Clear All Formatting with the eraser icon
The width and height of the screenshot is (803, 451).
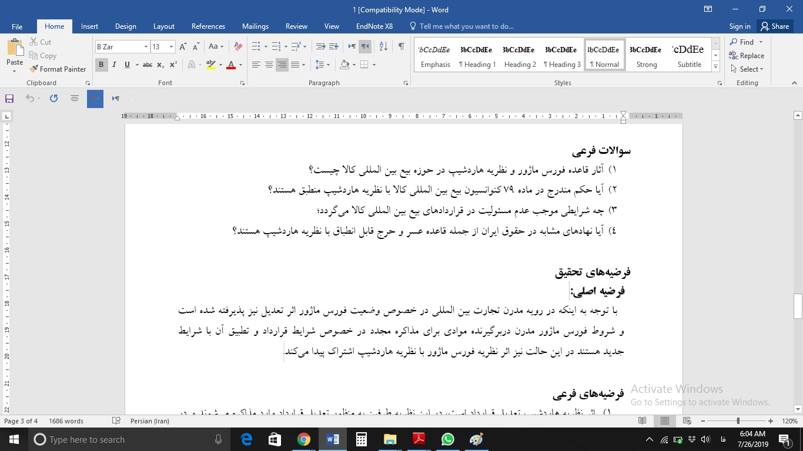(x=237, y=46)
